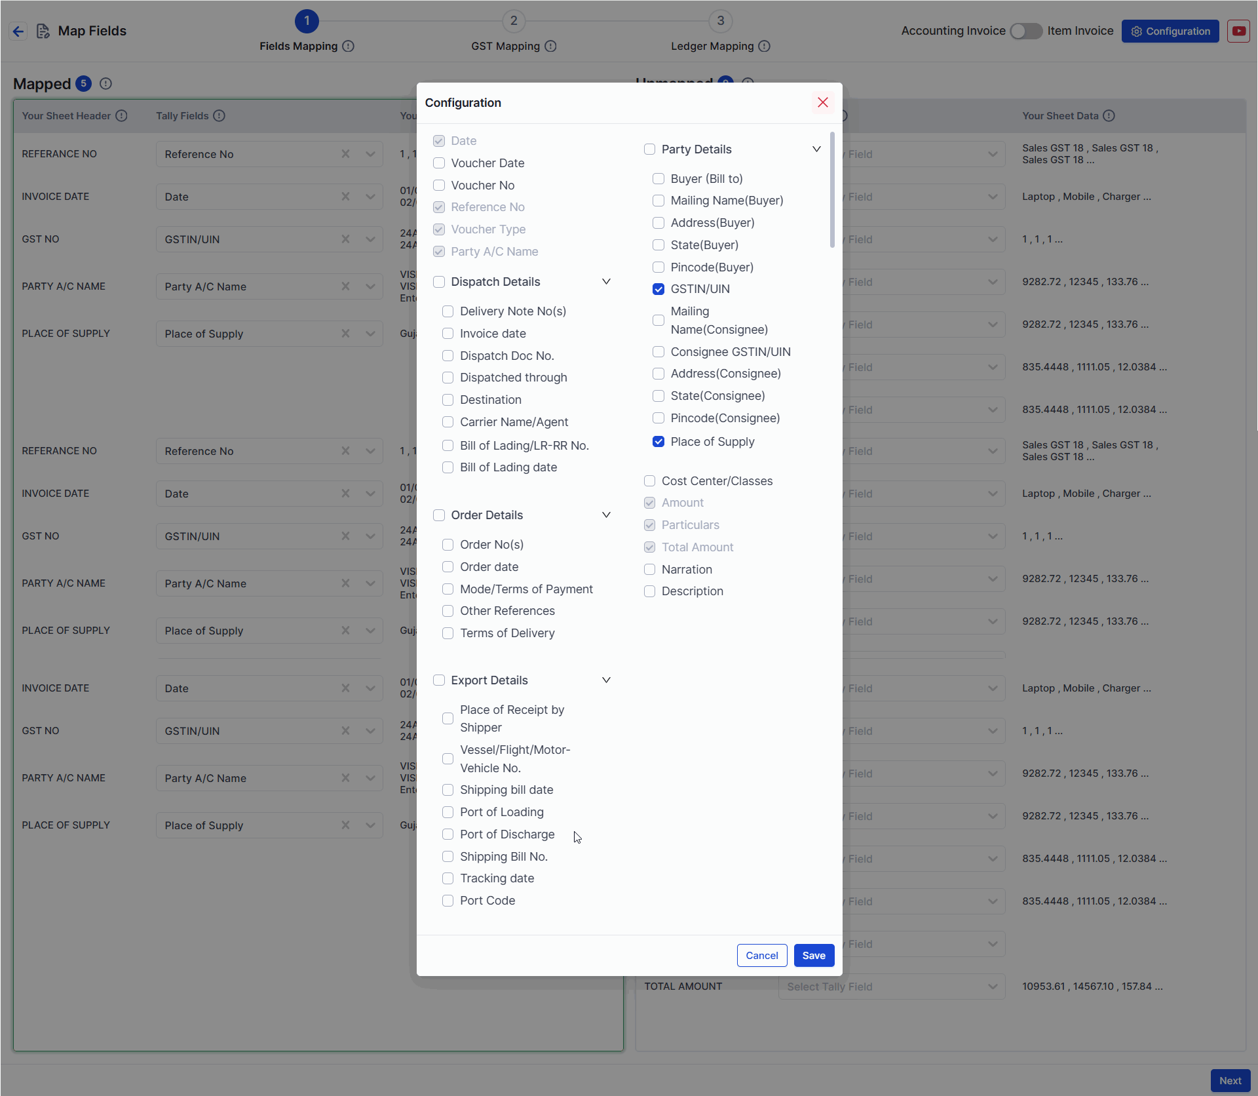Clear the first Party A/C Name mapping
Viewport: 1258px width, 1096px height.
pyautogui.click(x=345, y=286)
